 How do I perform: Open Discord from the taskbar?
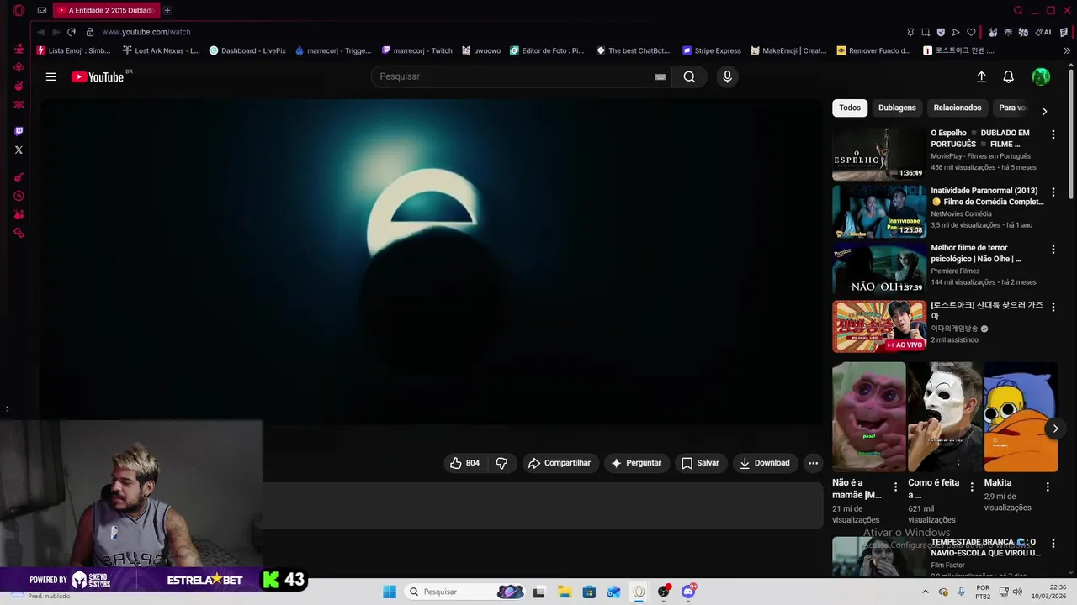[689, 592]
